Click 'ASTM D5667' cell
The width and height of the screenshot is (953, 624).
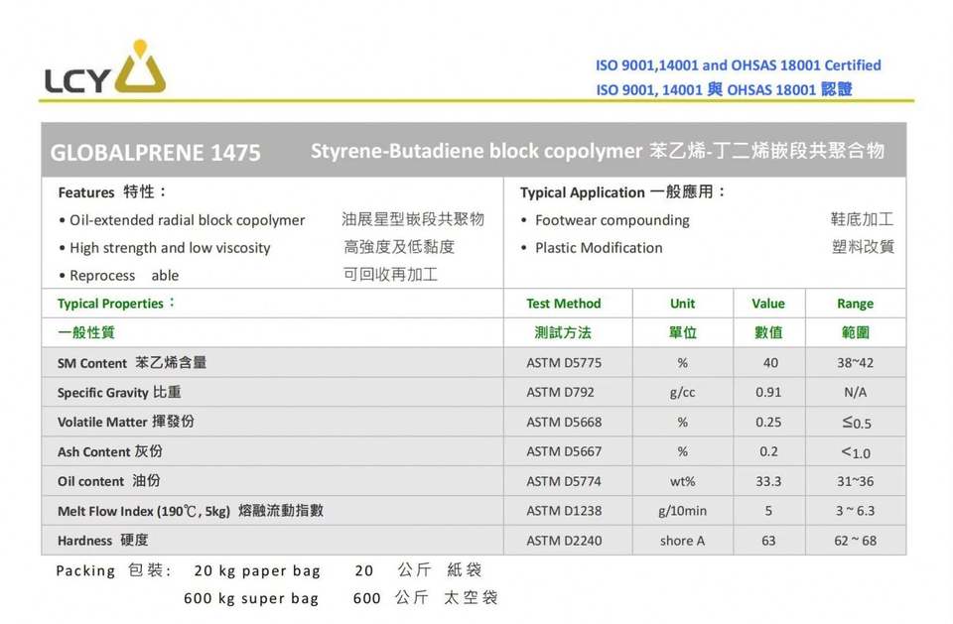click(564, 451)
